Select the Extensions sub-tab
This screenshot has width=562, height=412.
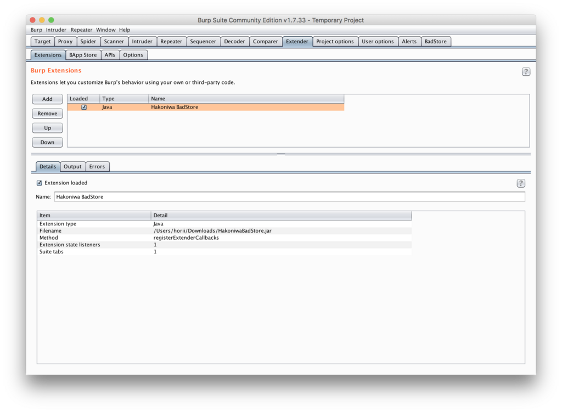pos(48,55)
